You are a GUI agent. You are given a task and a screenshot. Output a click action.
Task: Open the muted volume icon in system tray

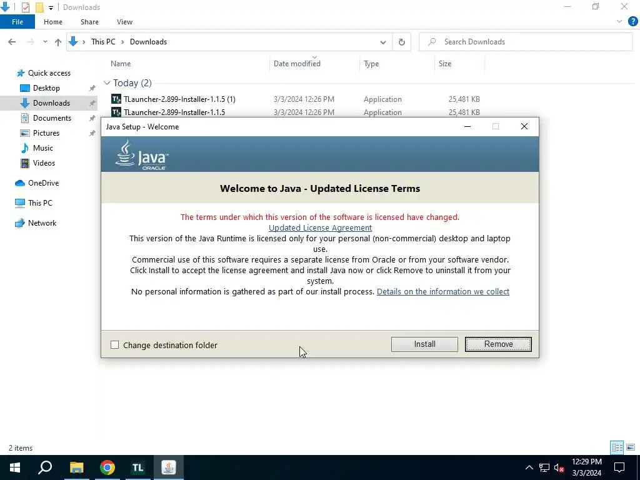click(x=559, y=467)
